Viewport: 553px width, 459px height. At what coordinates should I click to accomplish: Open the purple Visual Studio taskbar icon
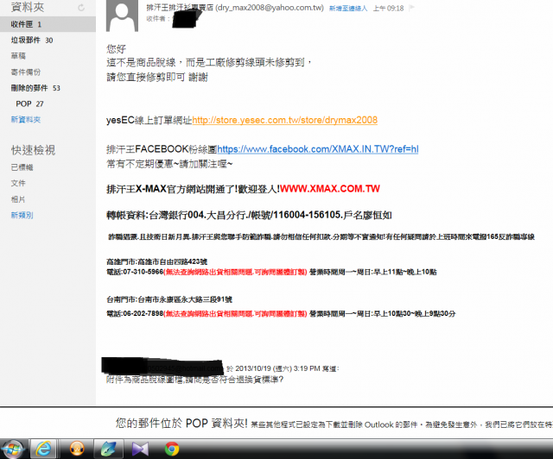[x=140, y=449]
